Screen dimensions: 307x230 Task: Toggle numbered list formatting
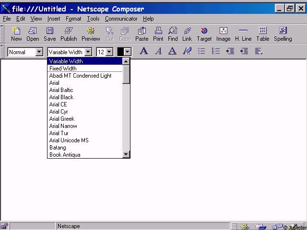215,51
